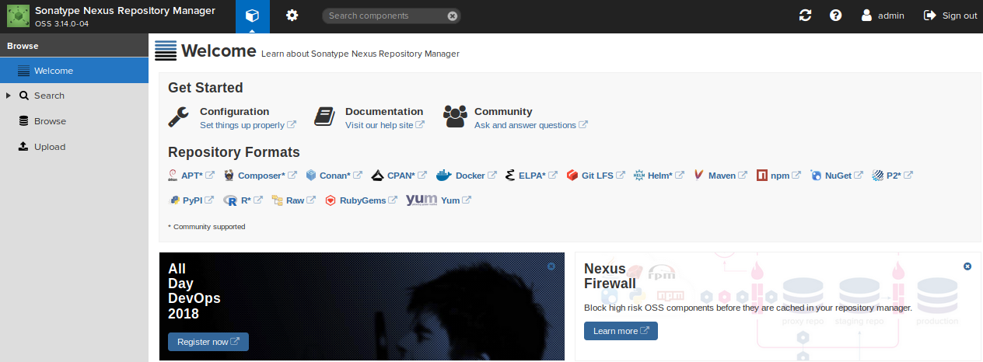
Task: Open the Help question mark icon
Action: point(836,16)
